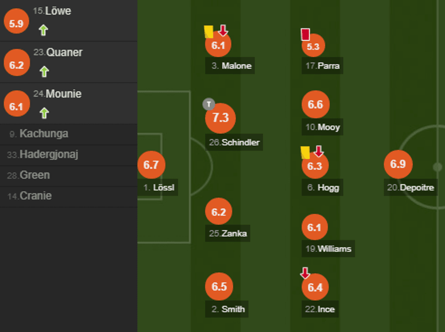Click the green sub-on arrow under Quaner
Image resolution: width=445 pixels, height=332 pixels.
click(44, 72)
